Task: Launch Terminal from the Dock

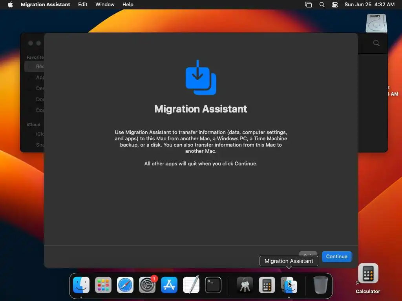Action: click(x=213, y=285)
